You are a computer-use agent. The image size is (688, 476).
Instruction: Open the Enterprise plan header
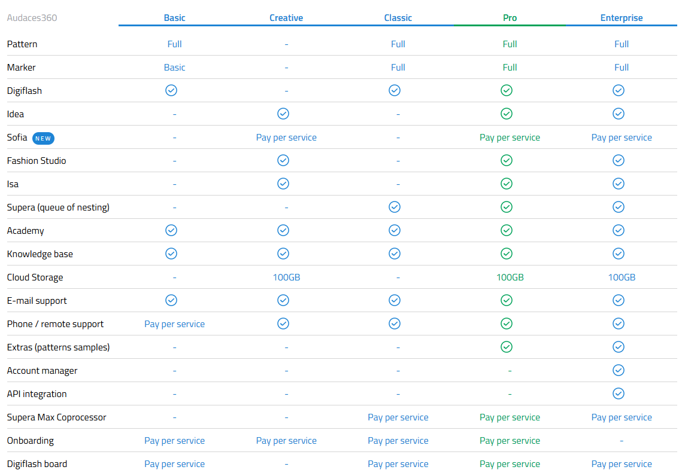(x=622, y=18)
